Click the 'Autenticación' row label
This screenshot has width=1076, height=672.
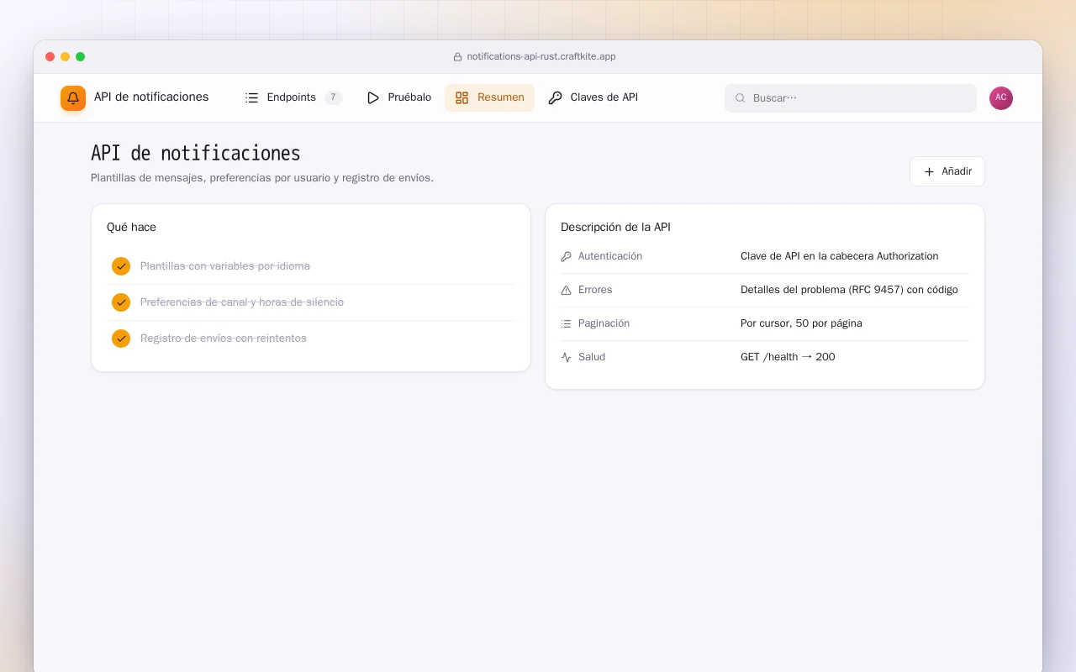coord(610,256)
